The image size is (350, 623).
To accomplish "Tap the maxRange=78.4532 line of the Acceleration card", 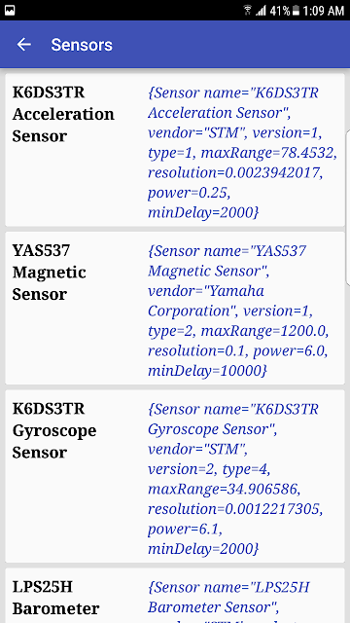I will 242,153.
